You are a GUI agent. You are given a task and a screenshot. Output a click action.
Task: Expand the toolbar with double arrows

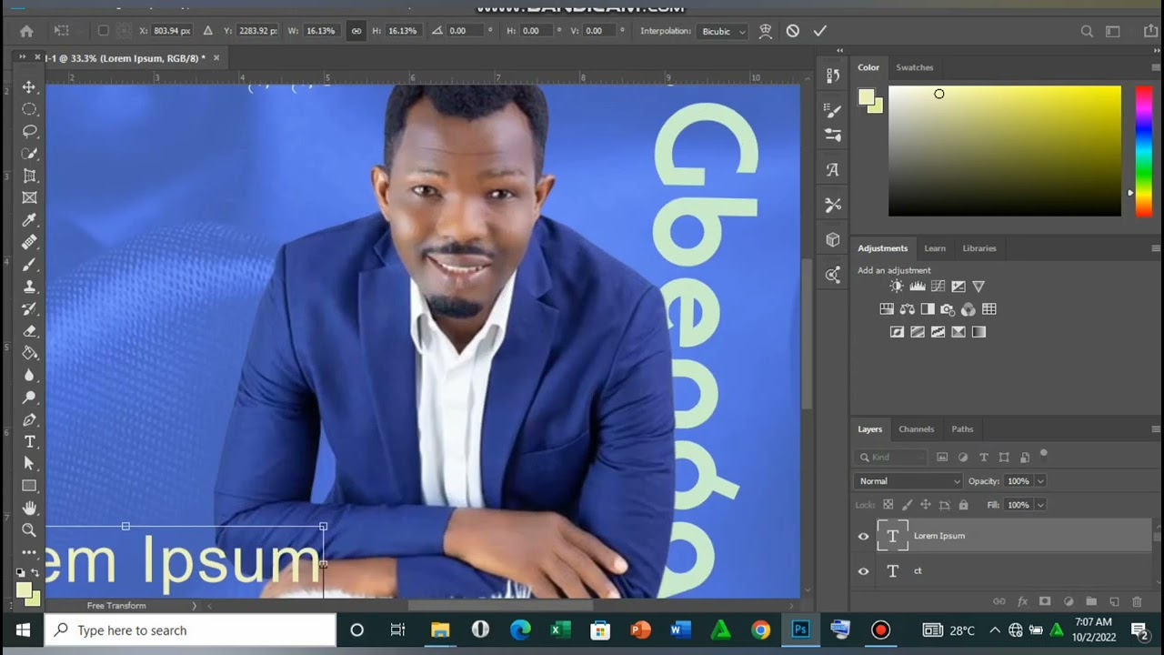(x=22, y=57)
